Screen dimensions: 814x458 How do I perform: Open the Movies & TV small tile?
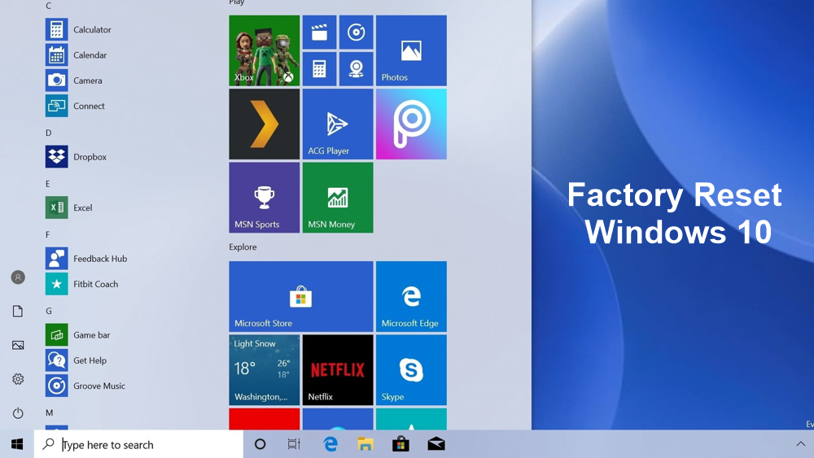pos(319,33)
